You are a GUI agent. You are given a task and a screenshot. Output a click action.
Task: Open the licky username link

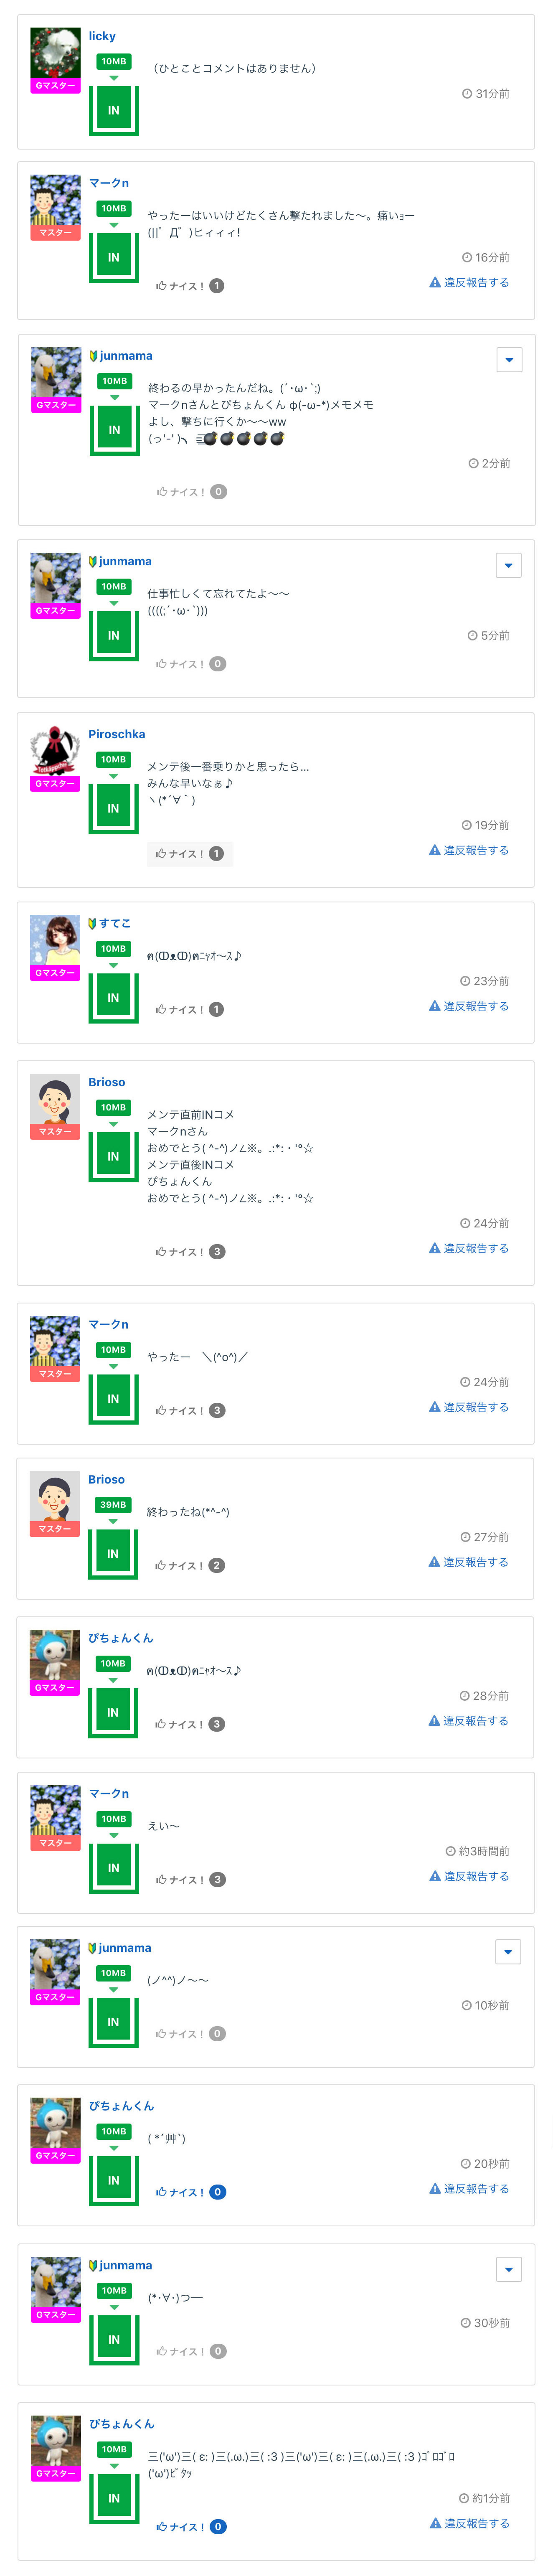point(102,36)
